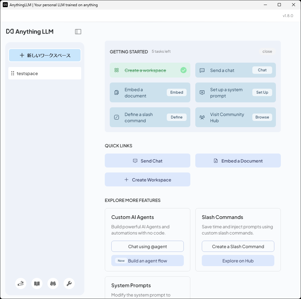Create a new workspace in the sidebar
The width and height of the screenshot is (301, 299).
(45, 56)
